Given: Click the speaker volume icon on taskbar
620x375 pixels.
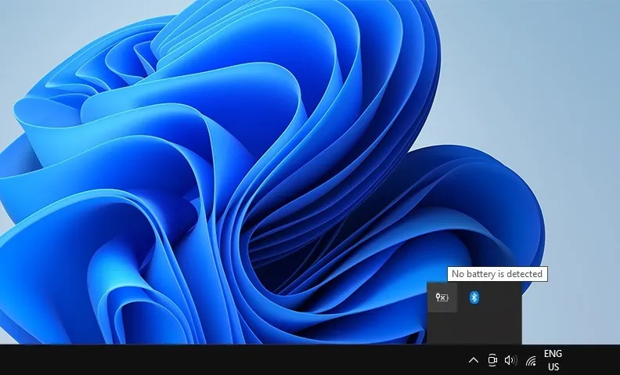Looking at the screenshot, I should coord(511,360).
